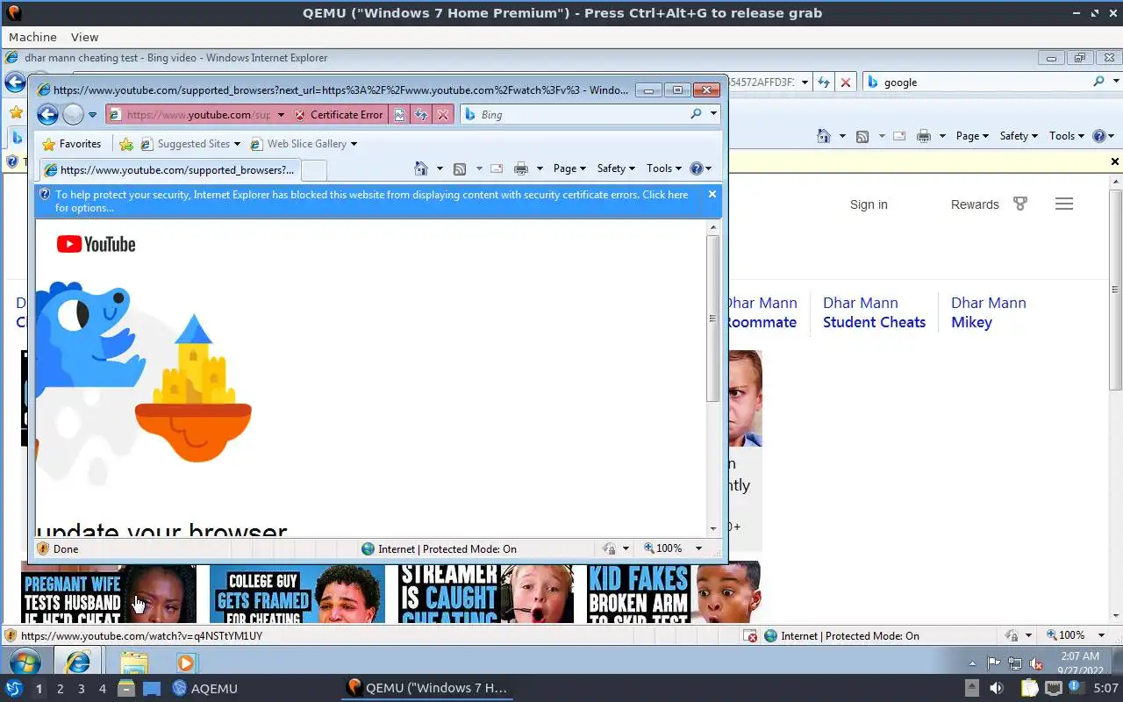
Task: Toggle compatibility view icon in popup address bar
Action: tap(399, 114)
